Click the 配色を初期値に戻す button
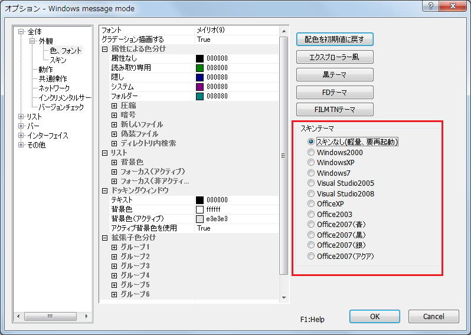 pyautogui.click(x=335, y=40)
